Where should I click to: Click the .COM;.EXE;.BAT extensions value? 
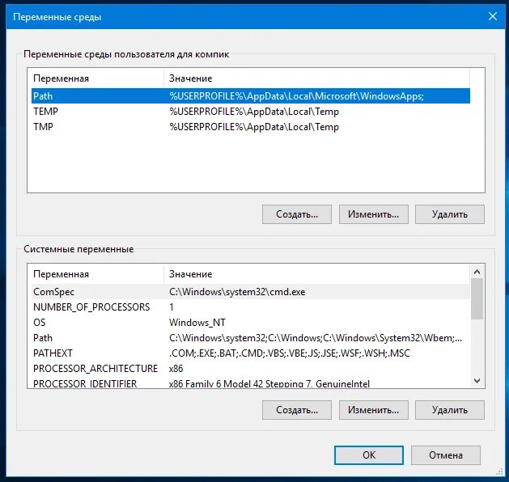click(x=290, y=353)
